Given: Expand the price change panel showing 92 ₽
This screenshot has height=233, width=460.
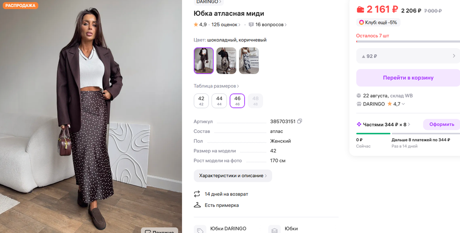Looking at the screenshot, I should click(x=407, y=56).
